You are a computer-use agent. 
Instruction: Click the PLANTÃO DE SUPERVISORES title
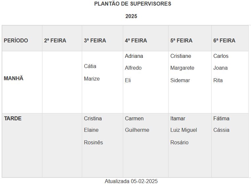(132, 4)
